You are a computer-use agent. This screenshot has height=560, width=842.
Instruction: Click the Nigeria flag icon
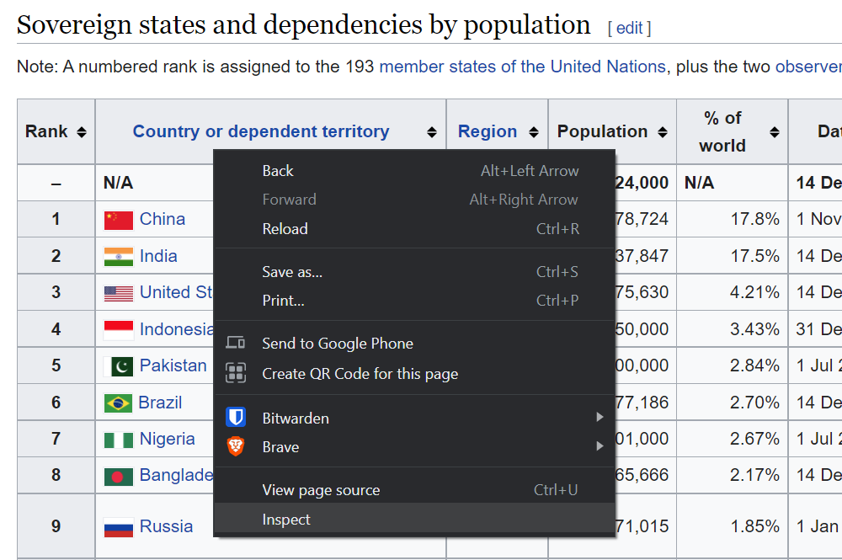[x=117, y=439]
